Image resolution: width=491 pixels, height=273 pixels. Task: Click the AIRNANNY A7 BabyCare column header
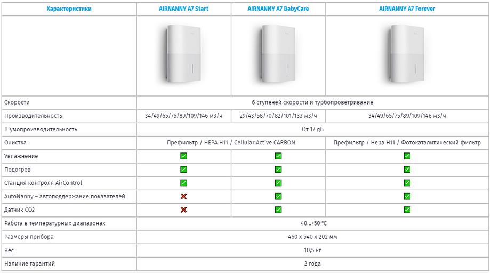278,9
